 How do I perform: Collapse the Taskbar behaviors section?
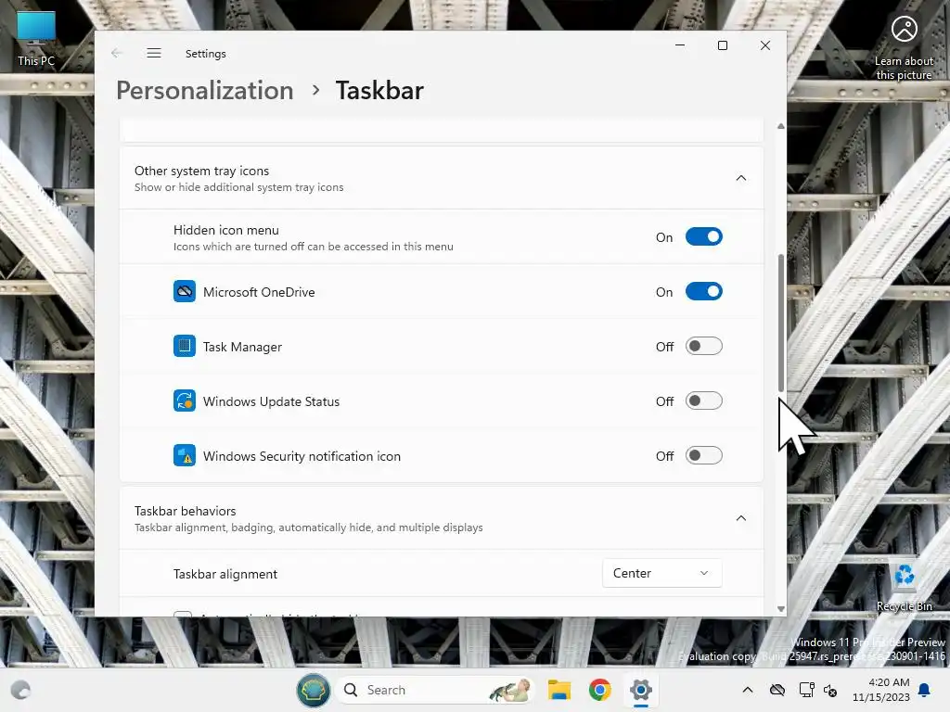pyautogui.click(x=740, y=518)
